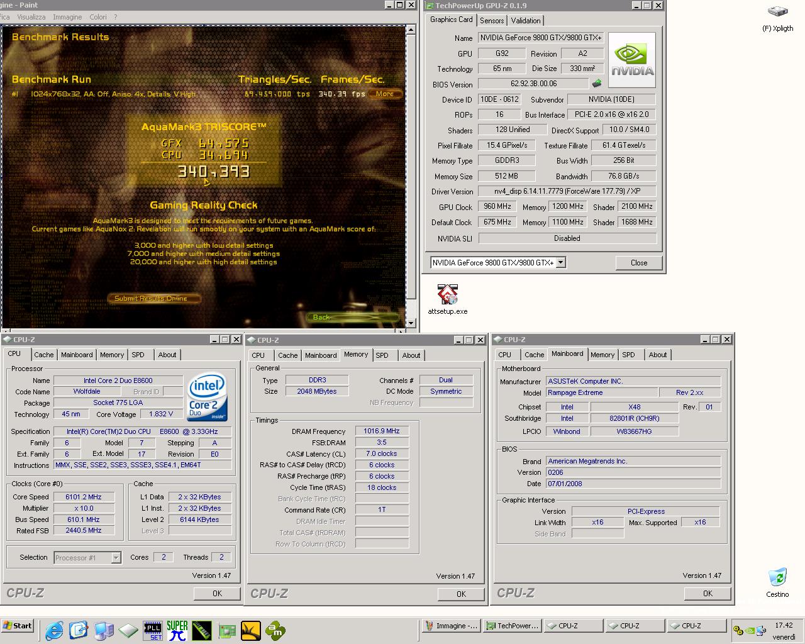This screenshot has width=805, height=644.
Task: Open the Visualizza menu in Paint
Action: tap(31, 17)
